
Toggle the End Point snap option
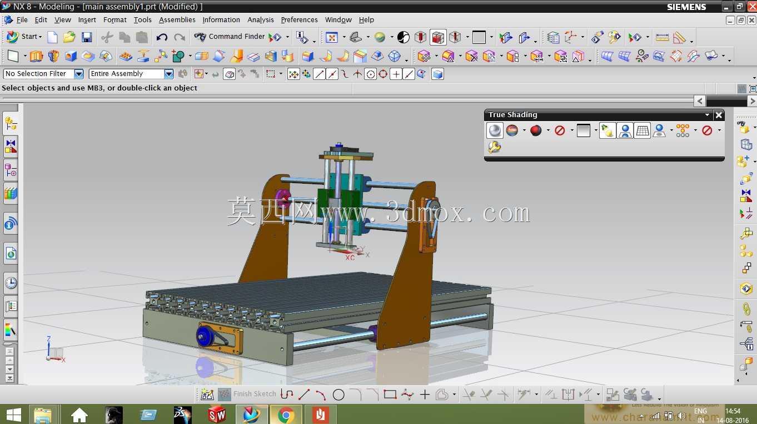click(319, 74)
